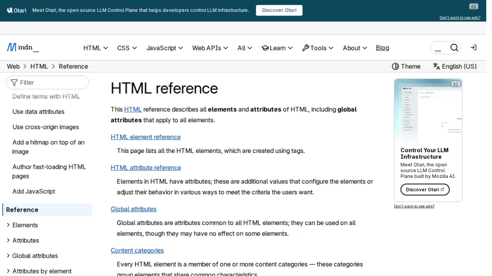This screenshot has height=276, width=492.
Task: Go to the Blog page
Action: (x=383, y=48)
